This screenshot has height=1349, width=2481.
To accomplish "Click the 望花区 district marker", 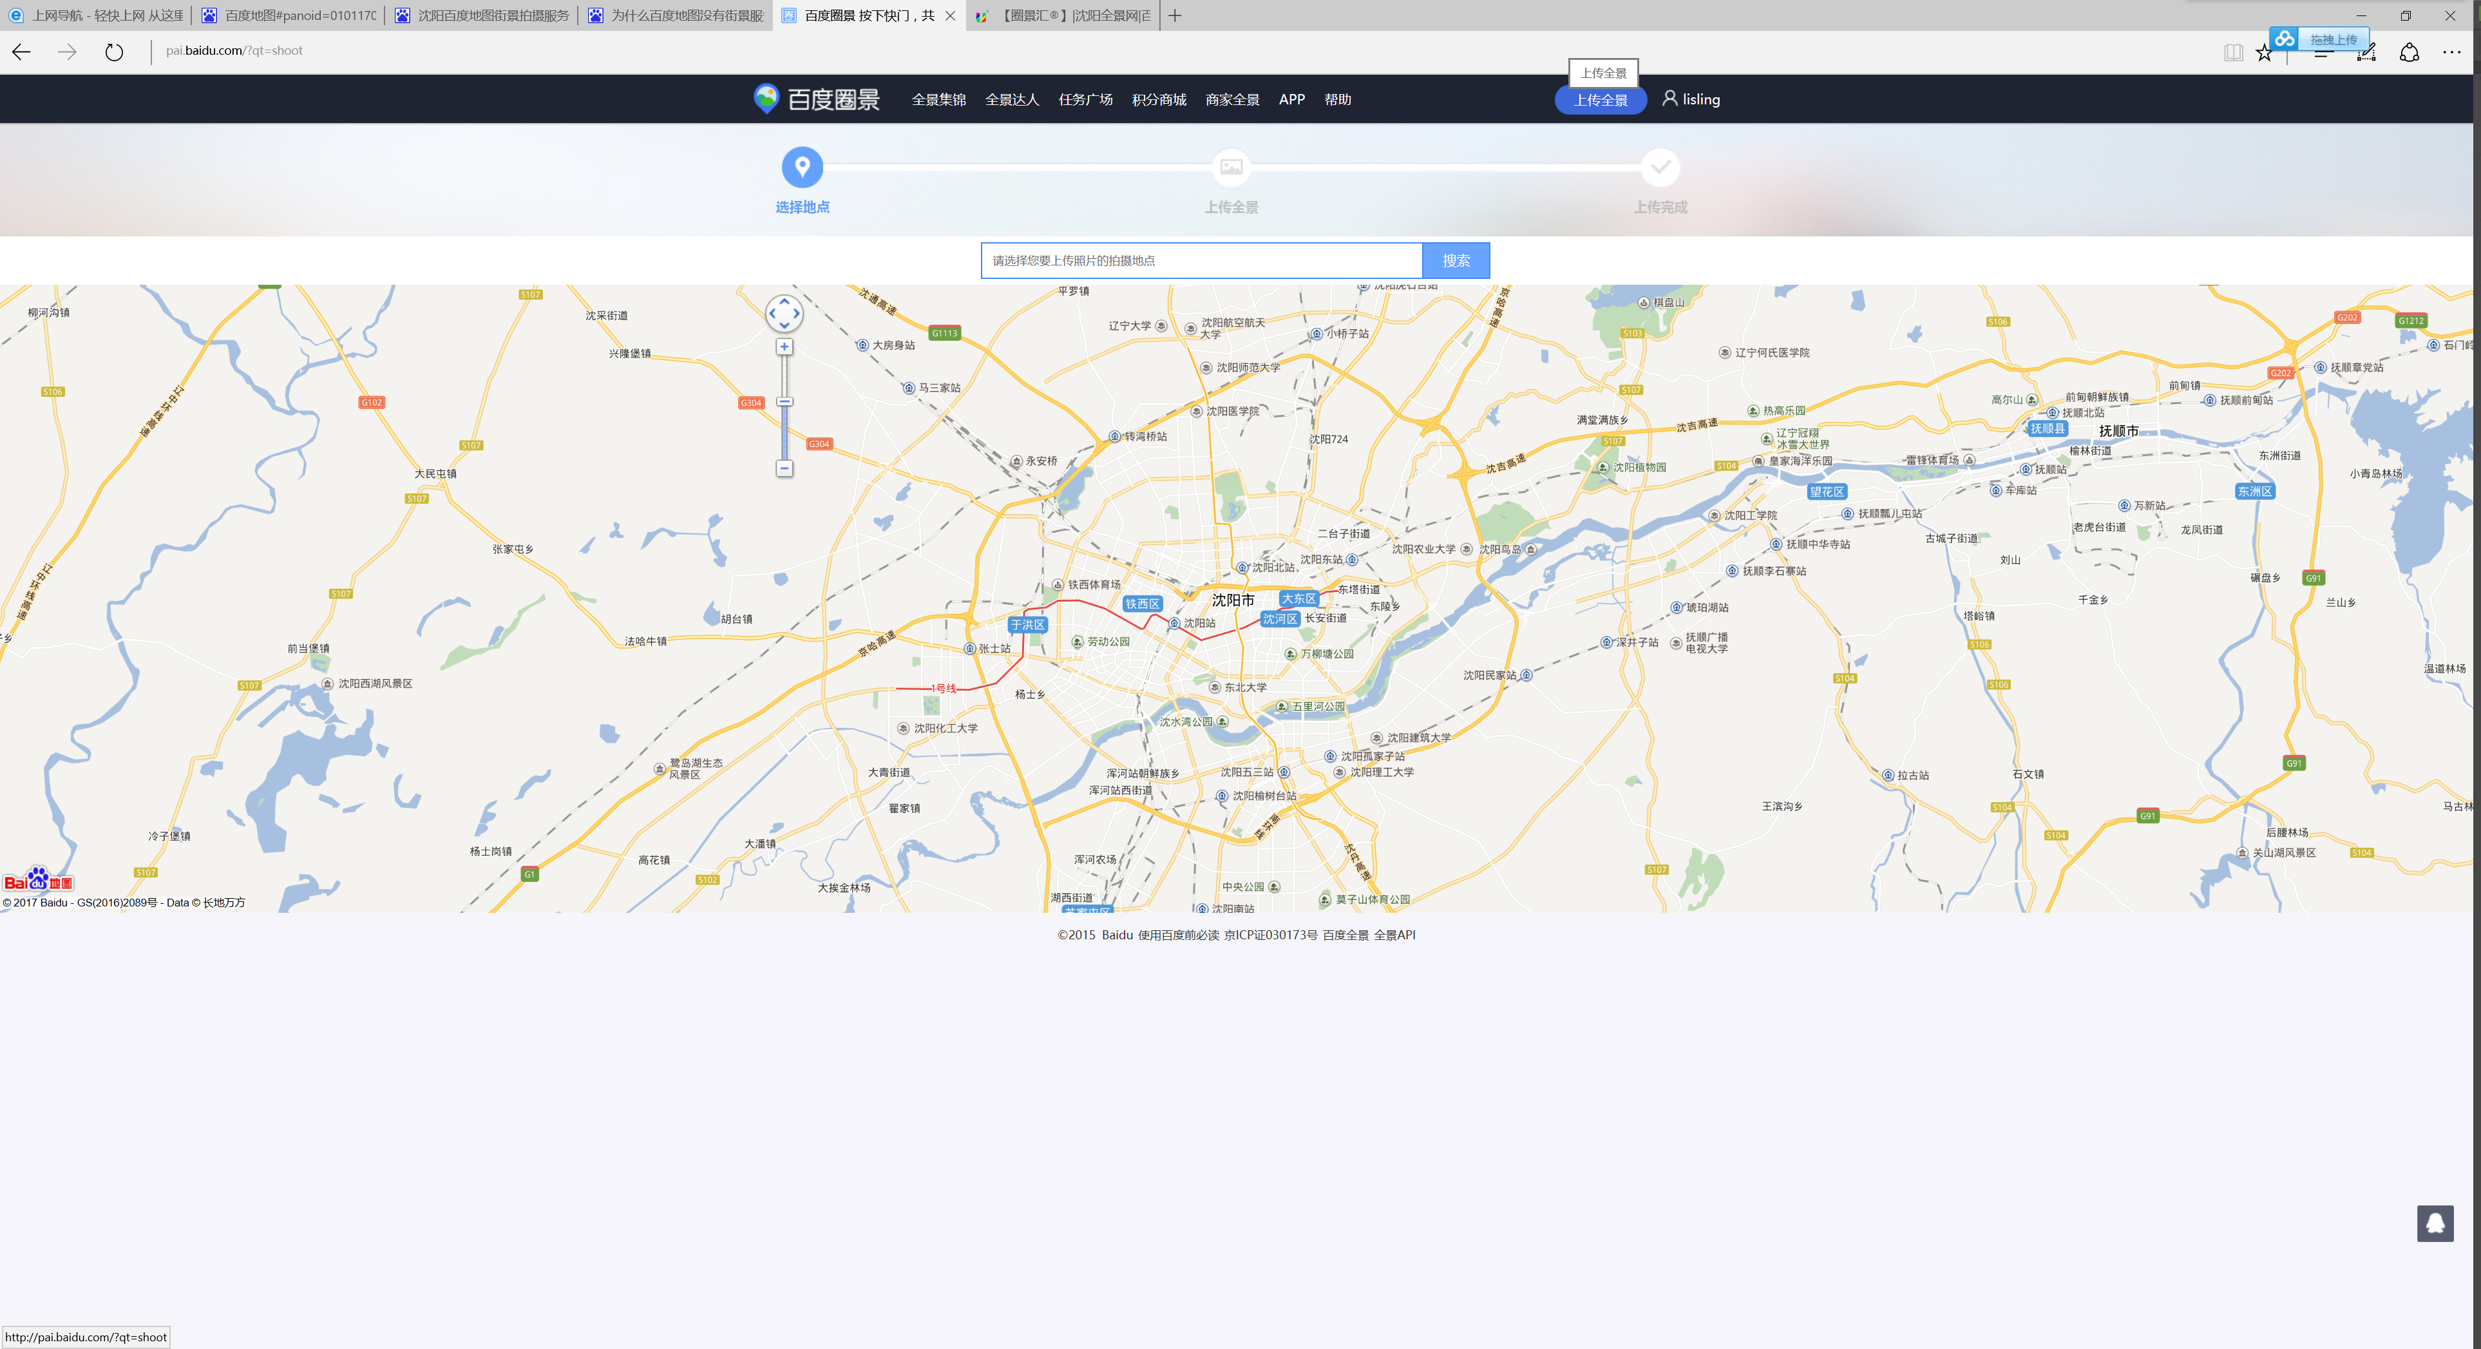I will click(1827, 492).
